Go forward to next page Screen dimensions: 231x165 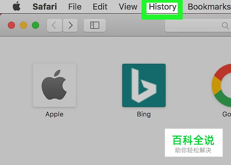(70, 25)
